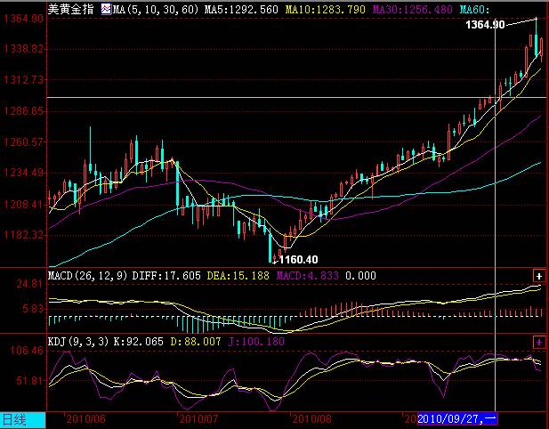Viewport: 549px width, 429px height.
Task: Click the DIFF:17.605 value
Action: (166, 276)
